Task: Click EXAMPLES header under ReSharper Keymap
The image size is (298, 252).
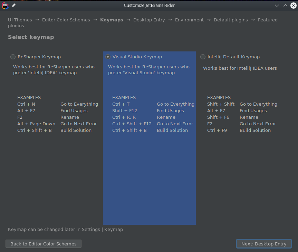Action: click(29, 98)
